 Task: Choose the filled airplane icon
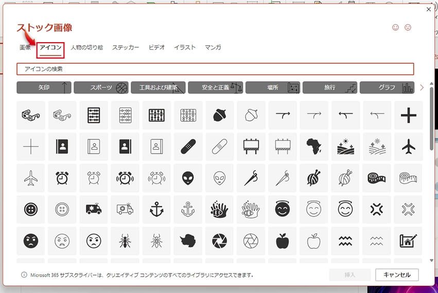[x=408, y=146]
